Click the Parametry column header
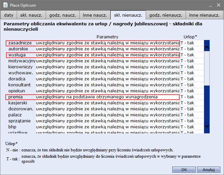Screen dimensions: 224x175 click(x=107, y=37)
